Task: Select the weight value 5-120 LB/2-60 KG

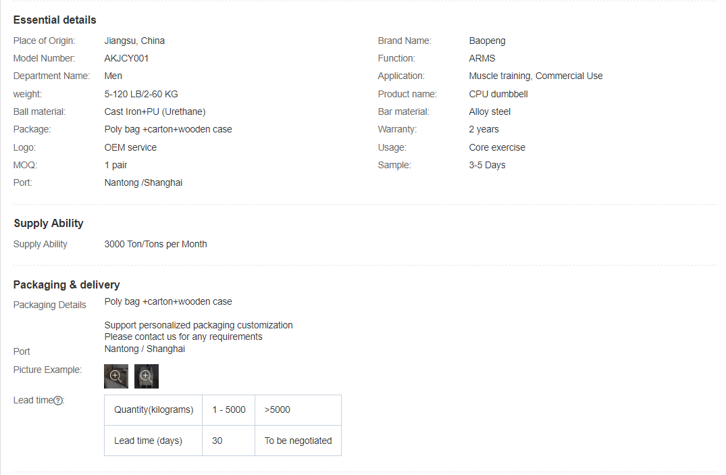Action: coord(141,94)
